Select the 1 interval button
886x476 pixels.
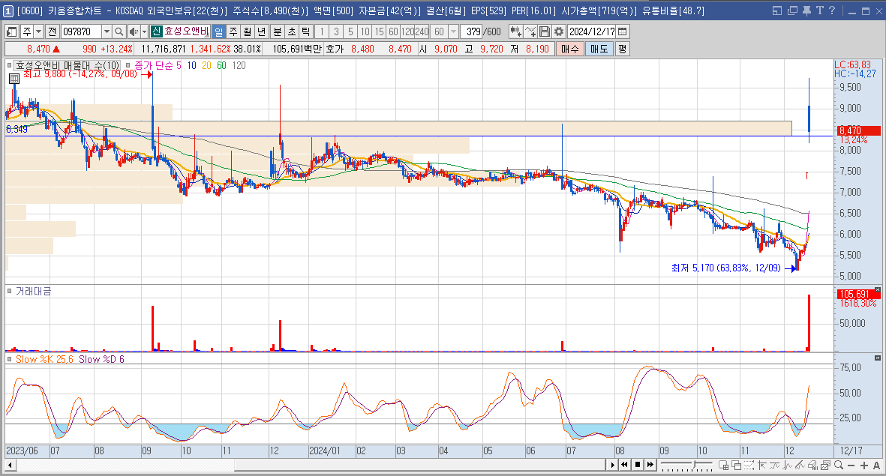[322, 31]
